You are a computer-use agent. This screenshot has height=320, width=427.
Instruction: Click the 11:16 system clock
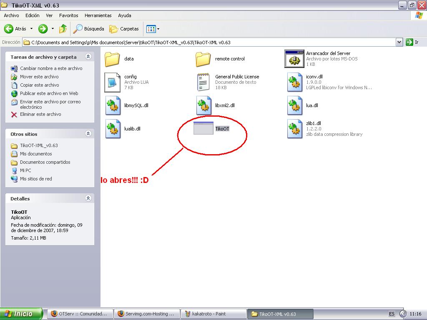point(415,314)
